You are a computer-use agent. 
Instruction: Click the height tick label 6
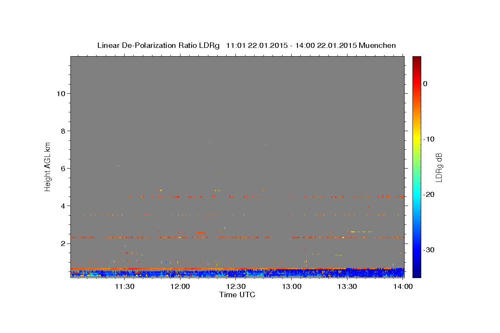(x=62, y=168)
